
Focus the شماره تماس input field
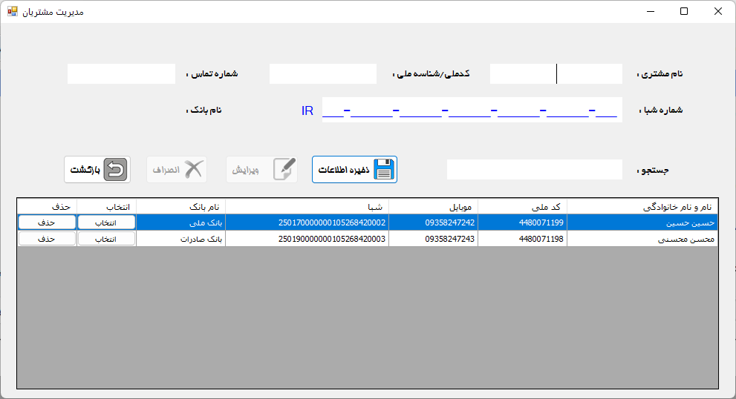[x=121, y=74]
